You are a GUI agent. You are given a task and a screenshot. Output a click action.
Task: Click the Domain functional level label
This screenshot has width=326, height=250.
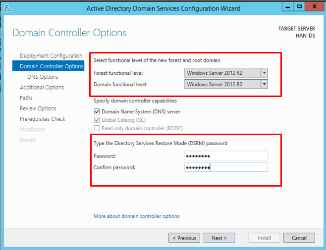click(120, 84)
